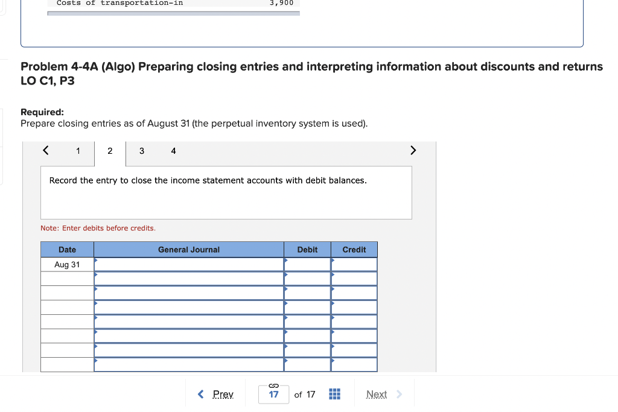Open the third row General Journal account cell

[189, 293]
